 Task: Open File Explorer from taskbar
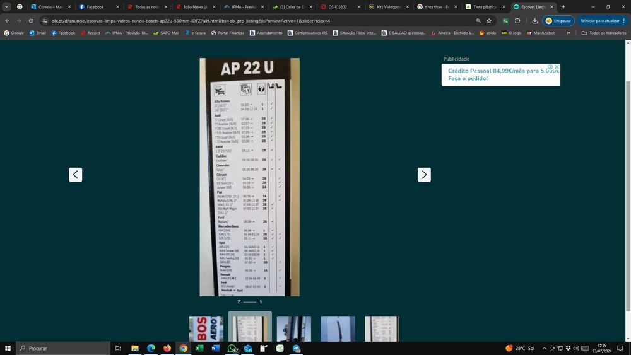tap(135, 348)
